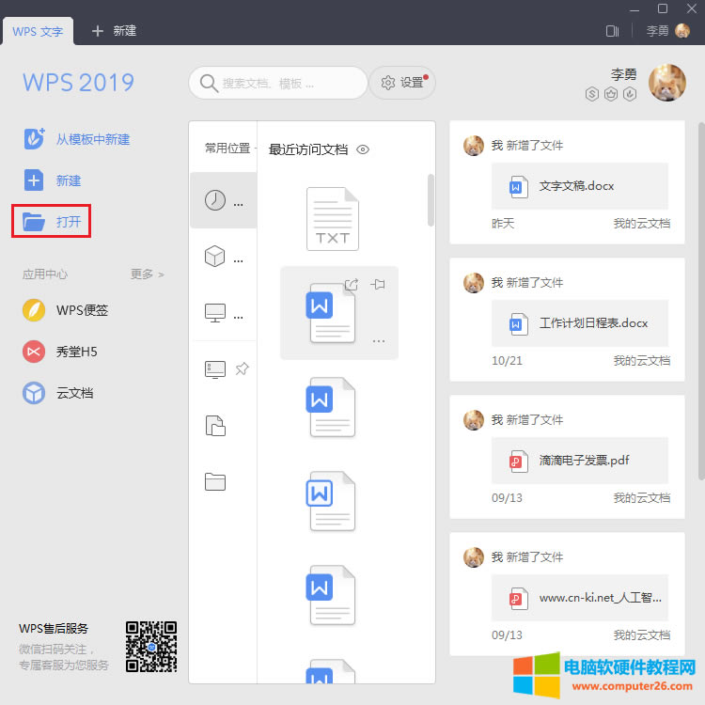Viewport: 705px width, 705px height.
Task: Toggle the side panel icon in title bar
Action: 612,31
